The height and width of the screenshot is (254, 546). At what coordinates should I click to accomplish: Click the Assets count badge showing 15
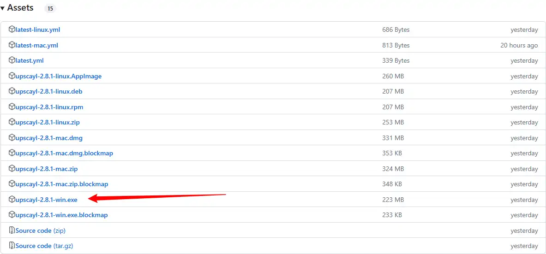pyautogui.click(x=50, y=8)
